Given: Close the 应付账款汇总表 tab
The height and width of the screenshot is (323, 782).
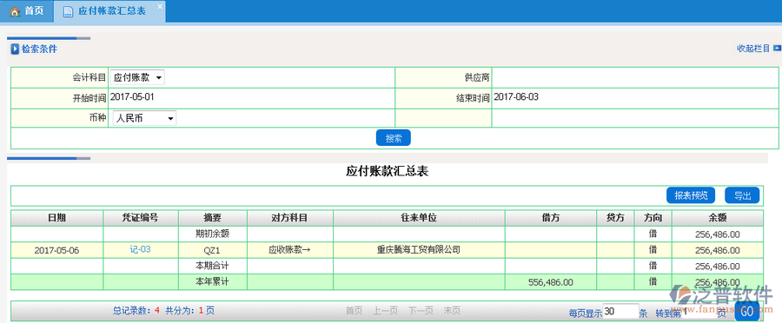Looking at the screenshot, I should tap(160, 6).
